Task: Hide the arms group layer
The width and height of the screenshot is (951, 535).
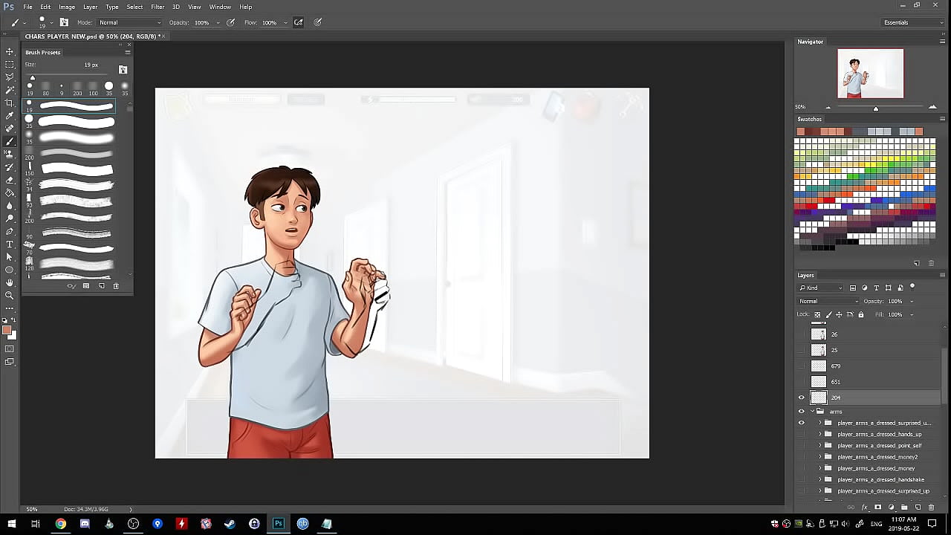Action: point(801,411)
